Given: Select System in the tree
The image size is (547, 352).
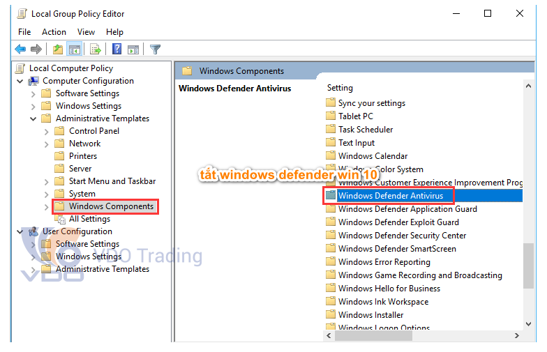Looking at the screenshot, I should [82, 194].
